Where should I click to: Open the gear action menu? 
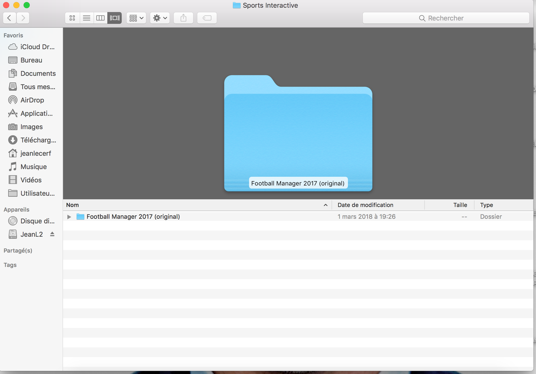point(160,18)
